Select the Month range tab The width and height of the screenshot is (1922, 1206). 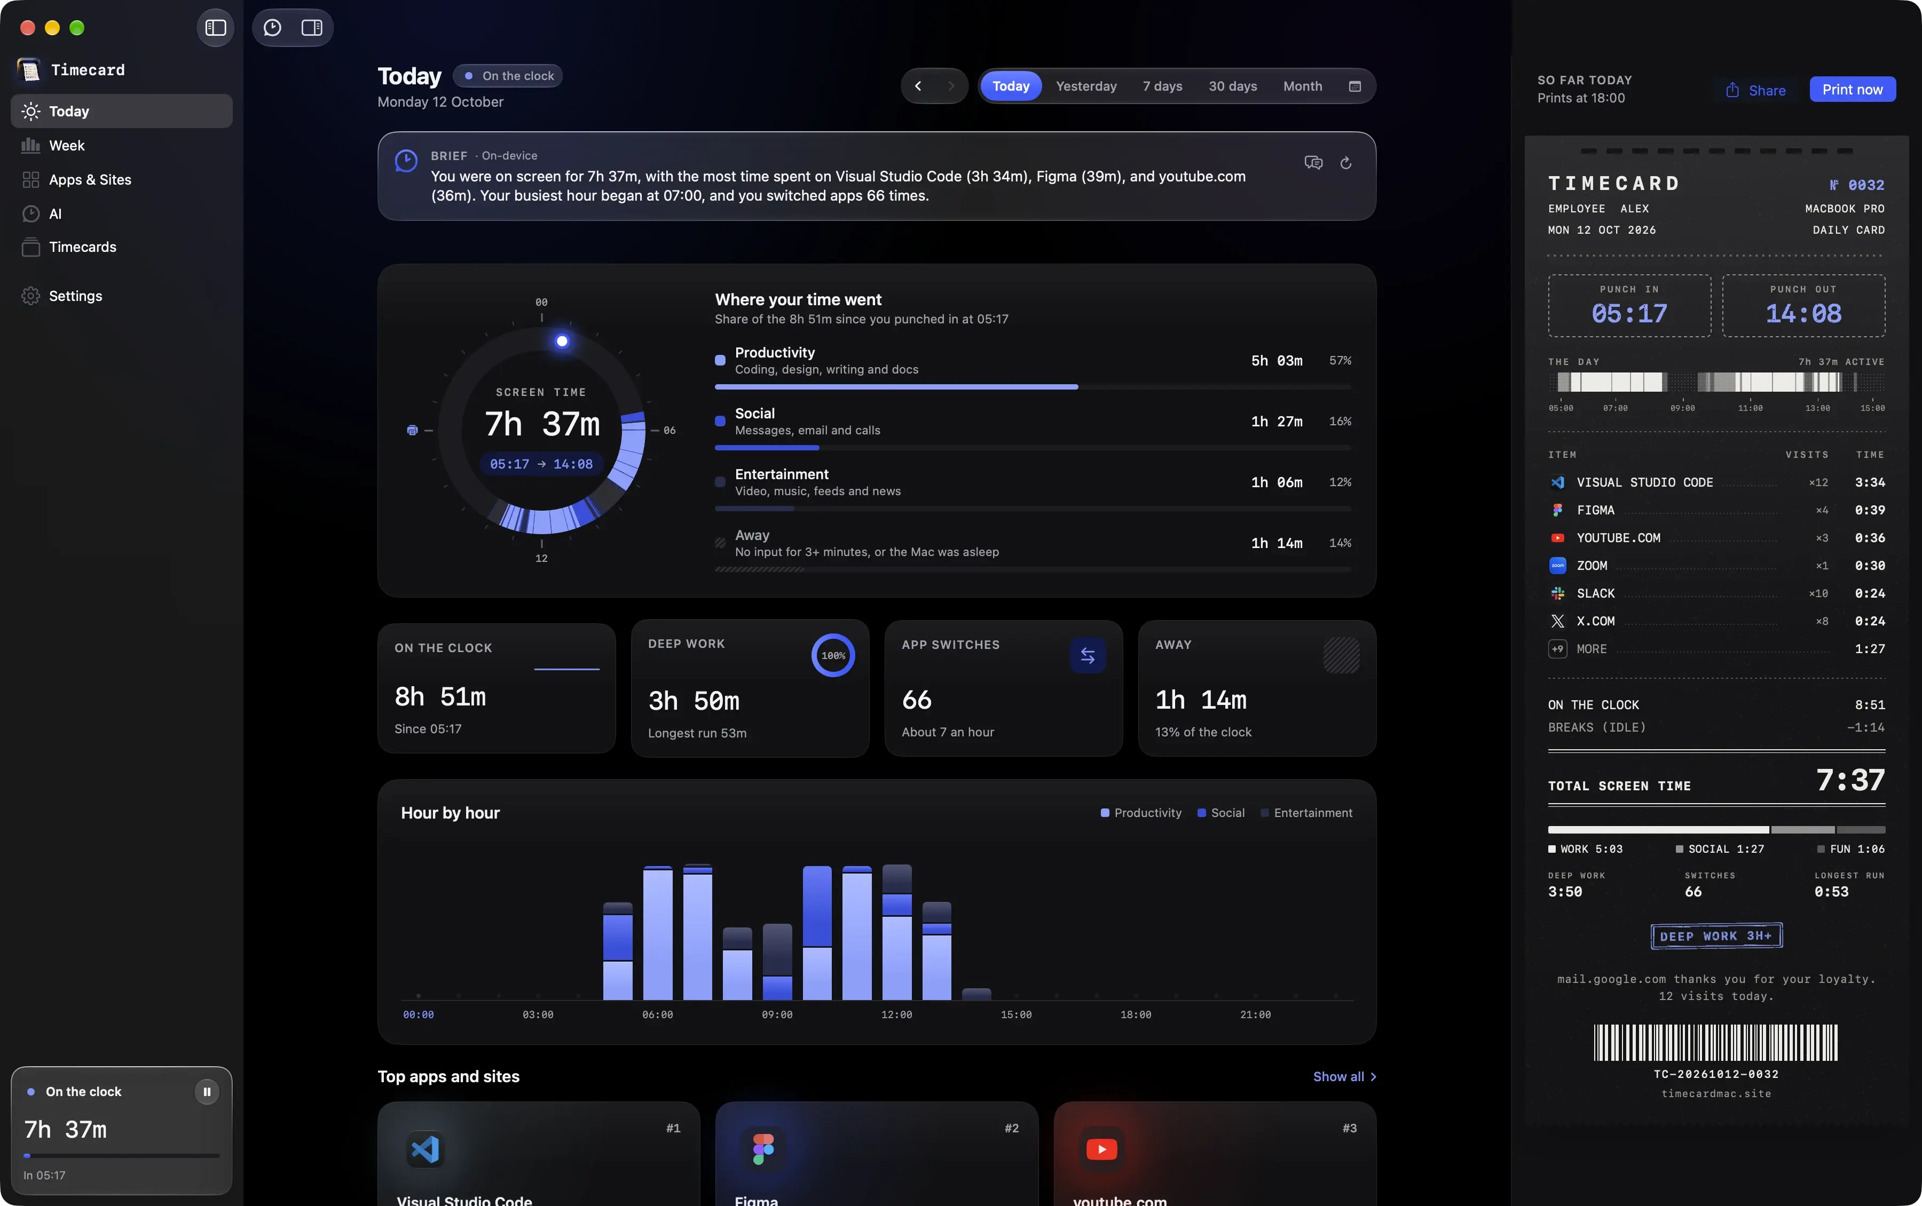click(x=1302, y=86)
